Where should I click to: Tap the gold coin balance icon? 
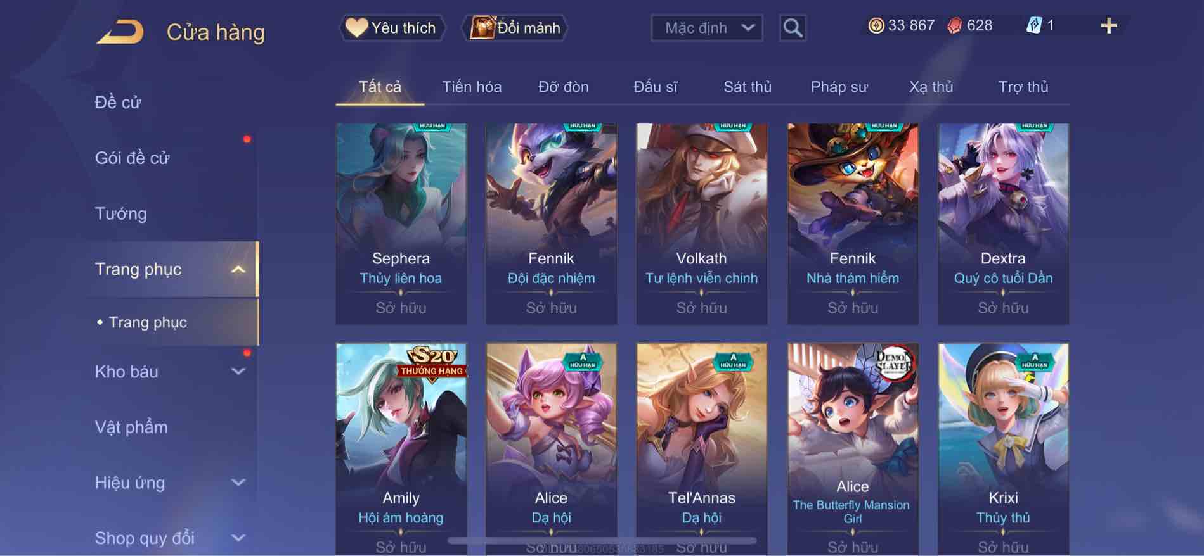pyautogui.click(x=876, y=25)
